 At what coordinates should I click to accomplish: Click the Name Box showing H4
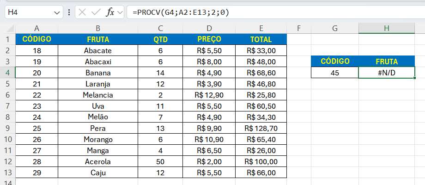coord(28,12)
